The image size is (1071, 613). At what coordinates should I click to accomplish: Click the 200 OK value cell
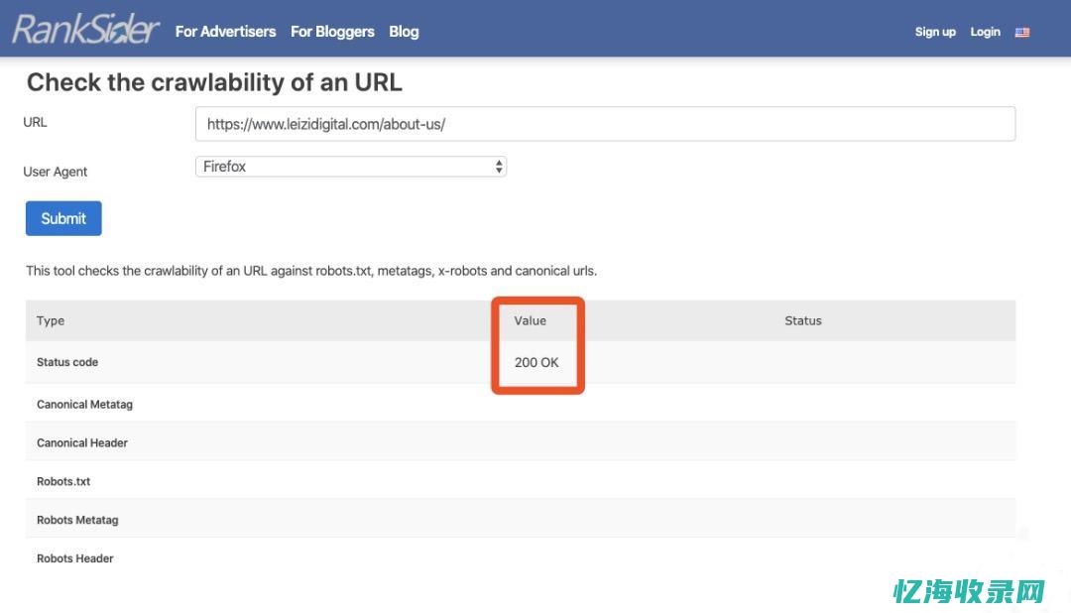(536, 362)
